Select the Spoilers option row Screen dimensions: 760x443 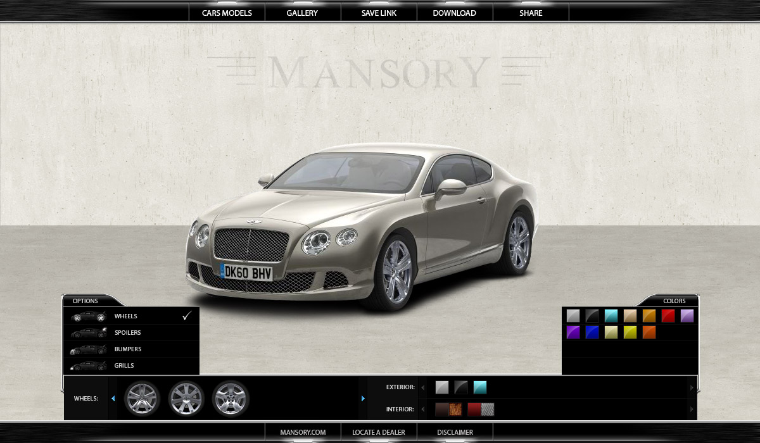tap(131, 332)
